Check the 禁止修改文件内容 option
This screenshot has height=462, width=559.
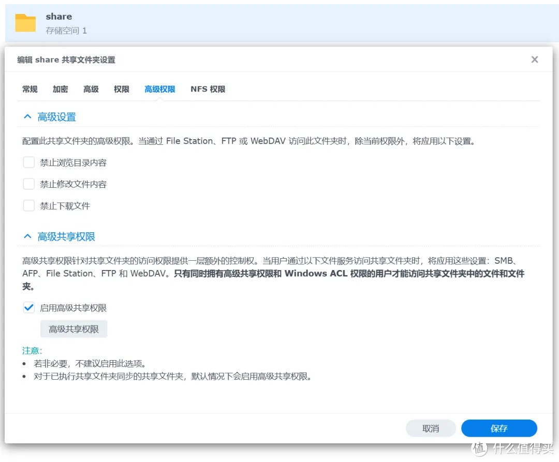[x=29, y=184]
